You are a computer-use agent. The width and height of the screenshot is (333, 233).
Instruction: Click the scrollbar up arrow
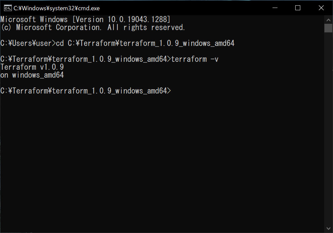pos(328,20)
